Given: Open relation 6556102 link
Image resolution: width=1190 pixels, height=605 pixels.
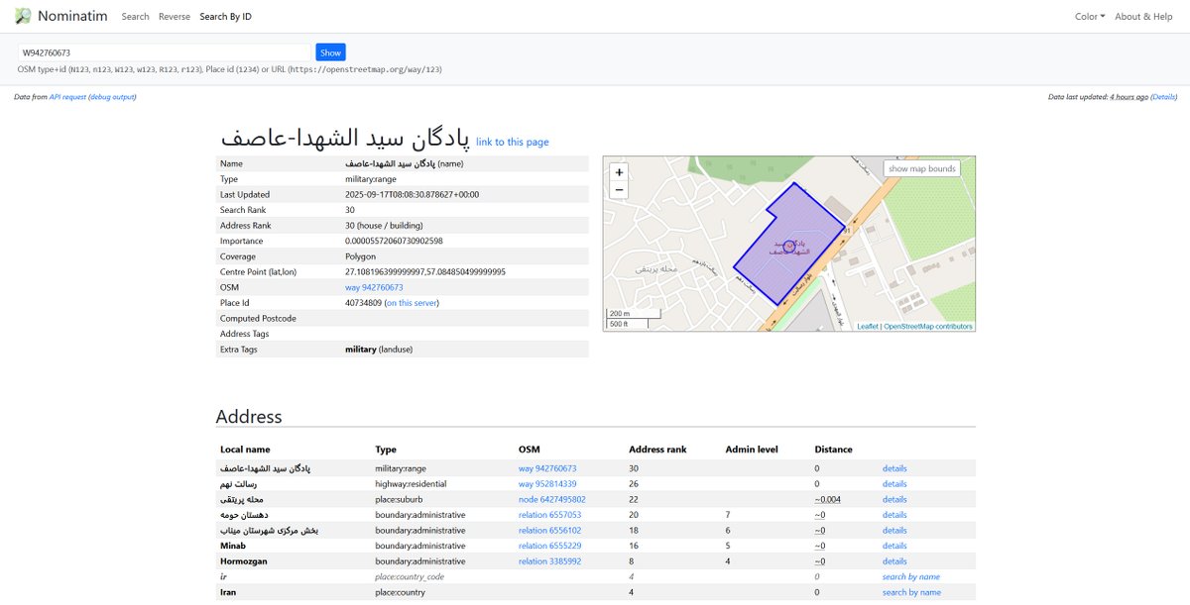Looking at the screenshot, I should pyautogui.click(x=549, y=531).
